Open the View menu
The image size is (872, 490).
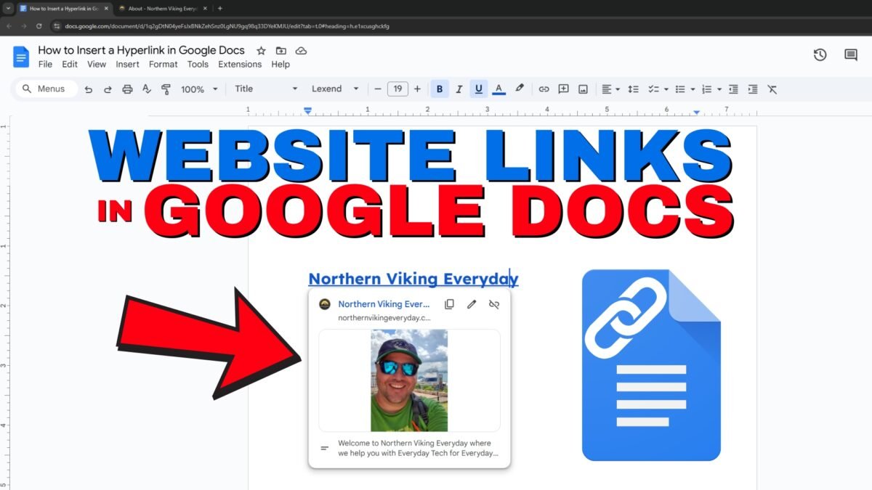click(97, 64)
